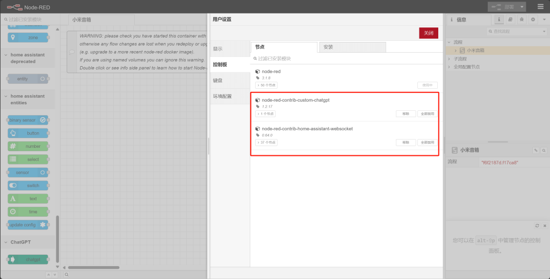The height and width of the screenshot is (279, 550).
Task: Expand custom-chatgpt 1 个节点 list
Action: pyautogui.click(x=265, y=114)
